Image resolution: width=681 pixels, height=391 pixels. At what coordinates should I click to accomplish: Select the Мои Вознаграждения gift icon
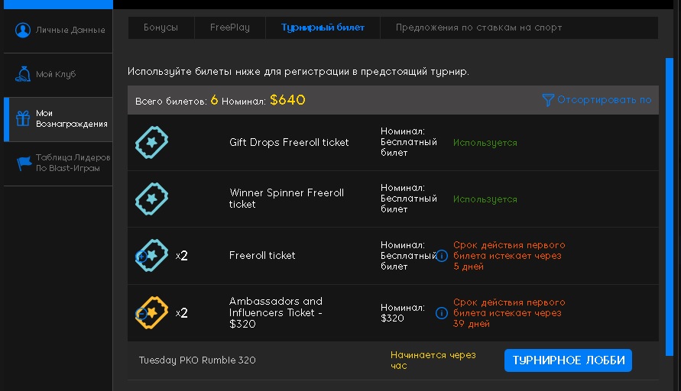(23, 118)
